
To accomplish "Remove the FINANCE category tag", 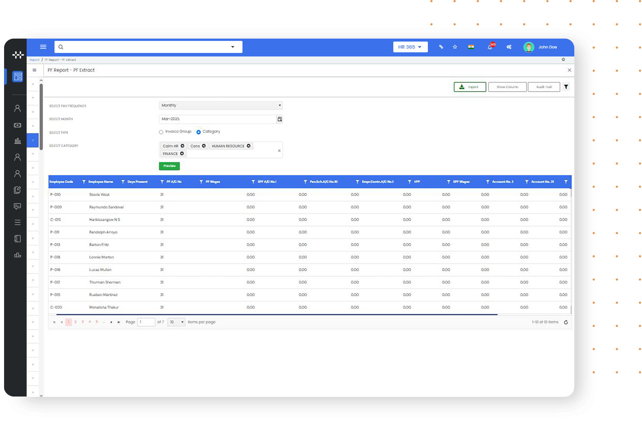I will click(x=182, y=153).
